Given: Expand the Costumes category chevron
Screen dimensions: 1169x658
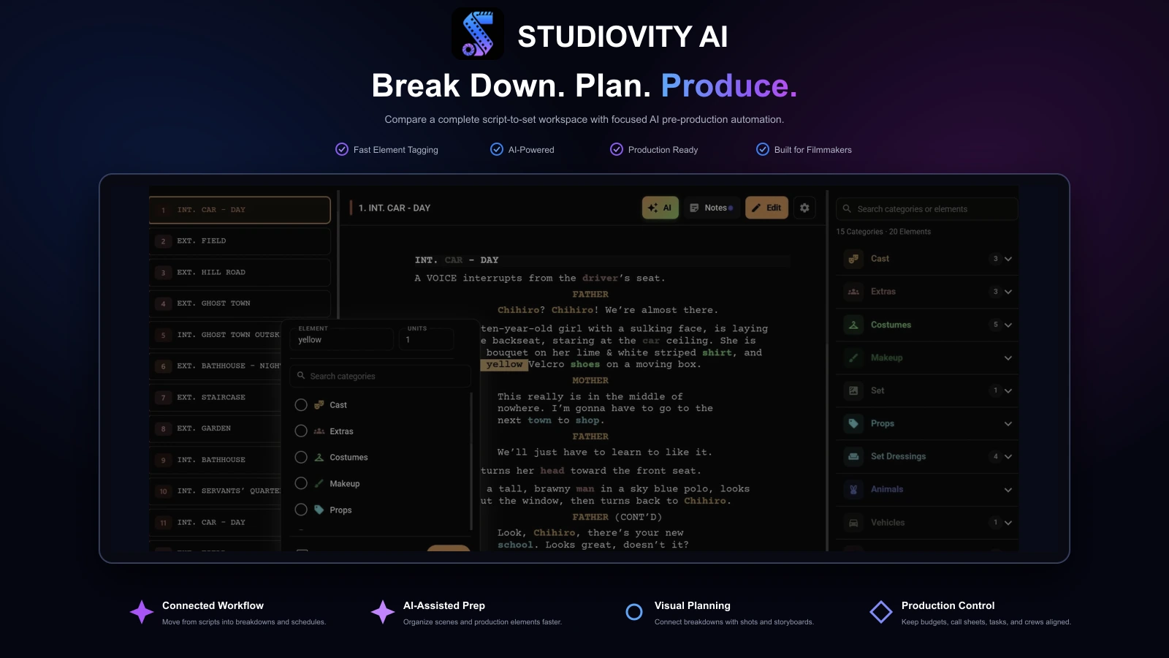Looking at the screenshot, I should [1008, 325].
